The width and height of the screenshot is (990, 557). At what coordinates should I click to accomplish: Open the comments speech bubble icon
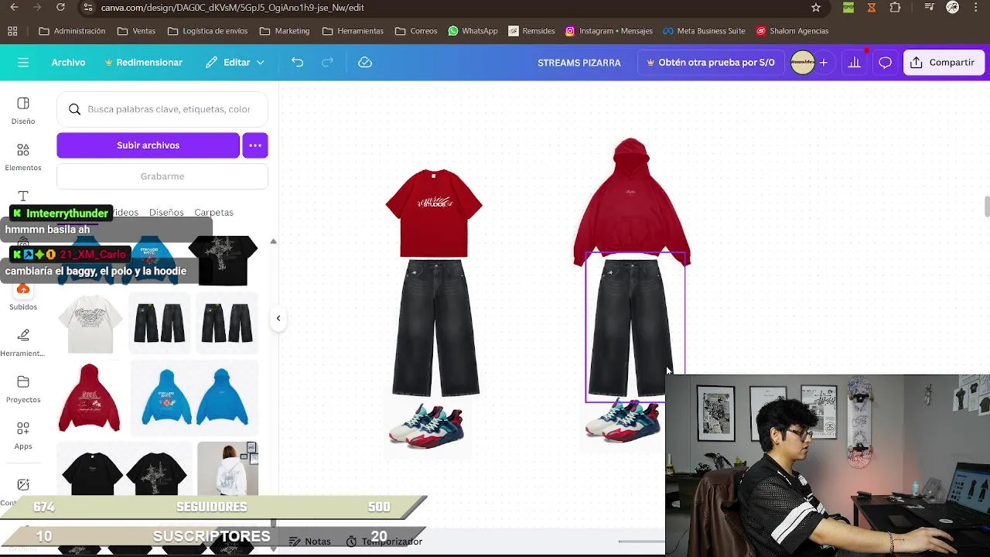(885, 63)
